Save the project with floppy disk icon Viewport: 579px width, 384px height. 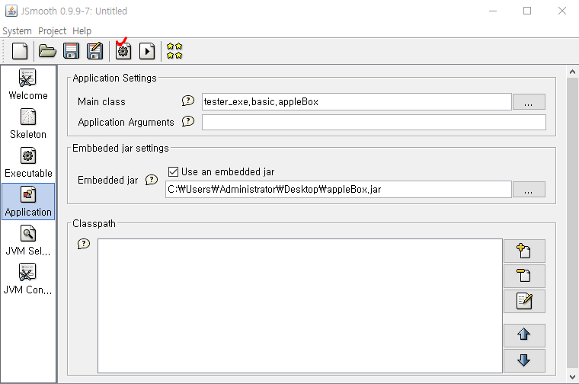pos(72,51)
